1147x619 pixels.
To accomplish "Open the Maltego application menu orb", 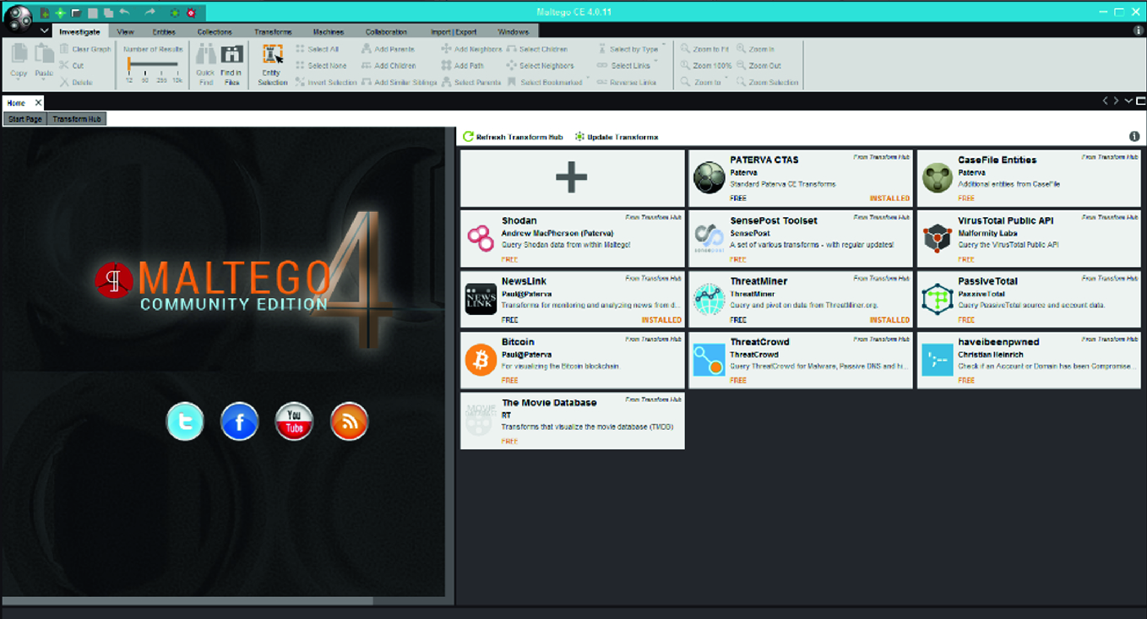I will [x=17, y=17].
